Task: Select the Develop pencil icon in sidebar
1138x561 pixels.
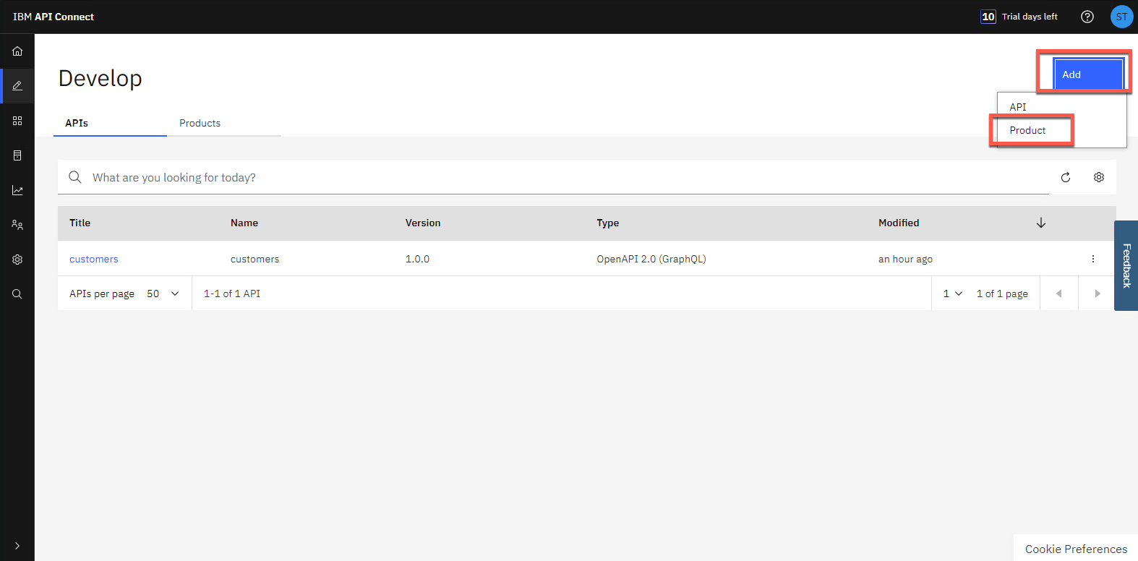Action: click(x=17, y=86)
